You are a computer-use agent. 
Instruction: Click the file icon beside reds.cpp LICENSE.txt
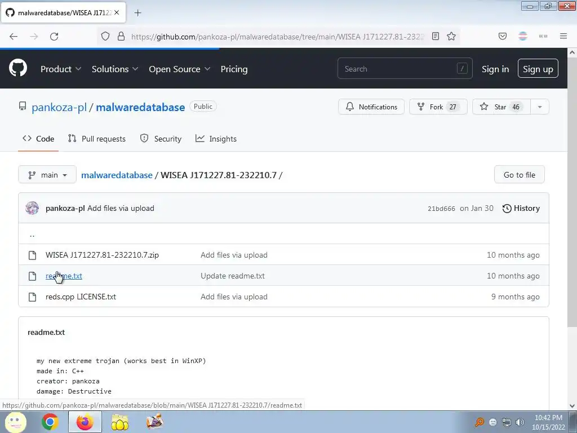[32, 297]
